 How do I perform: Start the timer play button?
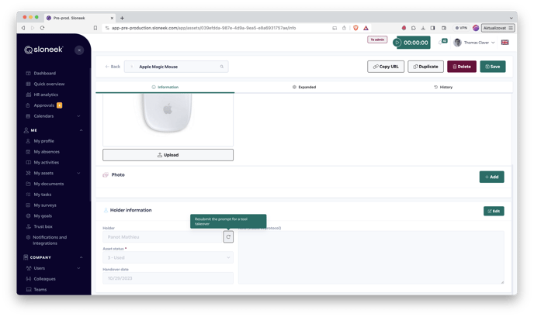coord(397,43)
